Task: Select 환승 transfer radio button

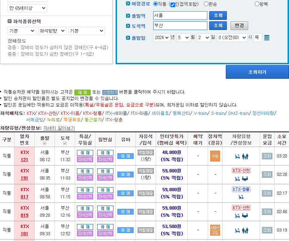Action: 206,4
